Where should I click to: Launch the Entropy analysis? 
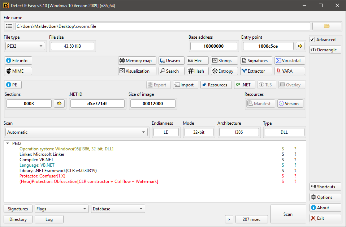[224, 71]
